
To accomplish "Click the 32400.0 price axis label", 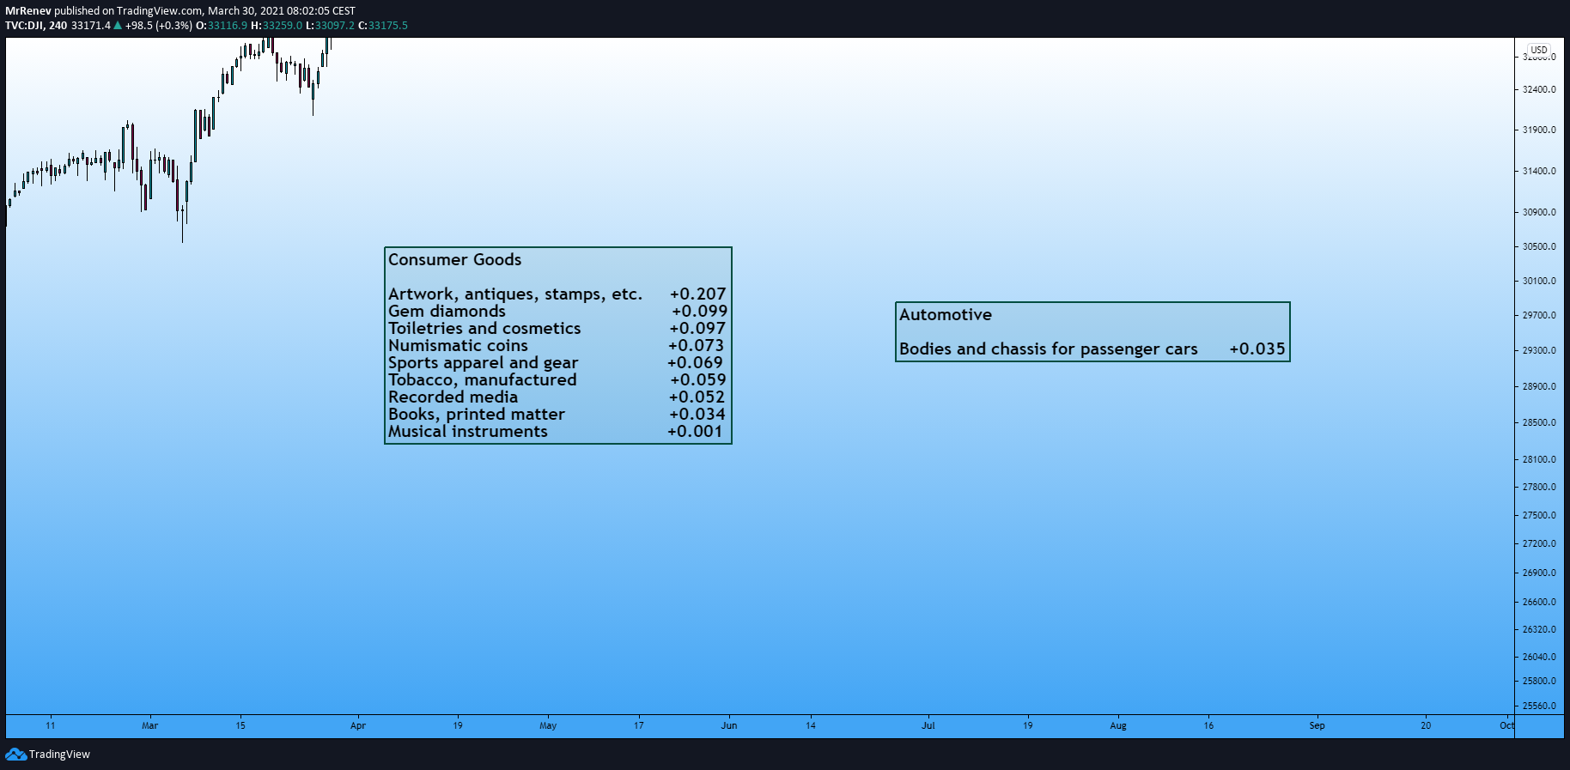I will point(1539,89).
